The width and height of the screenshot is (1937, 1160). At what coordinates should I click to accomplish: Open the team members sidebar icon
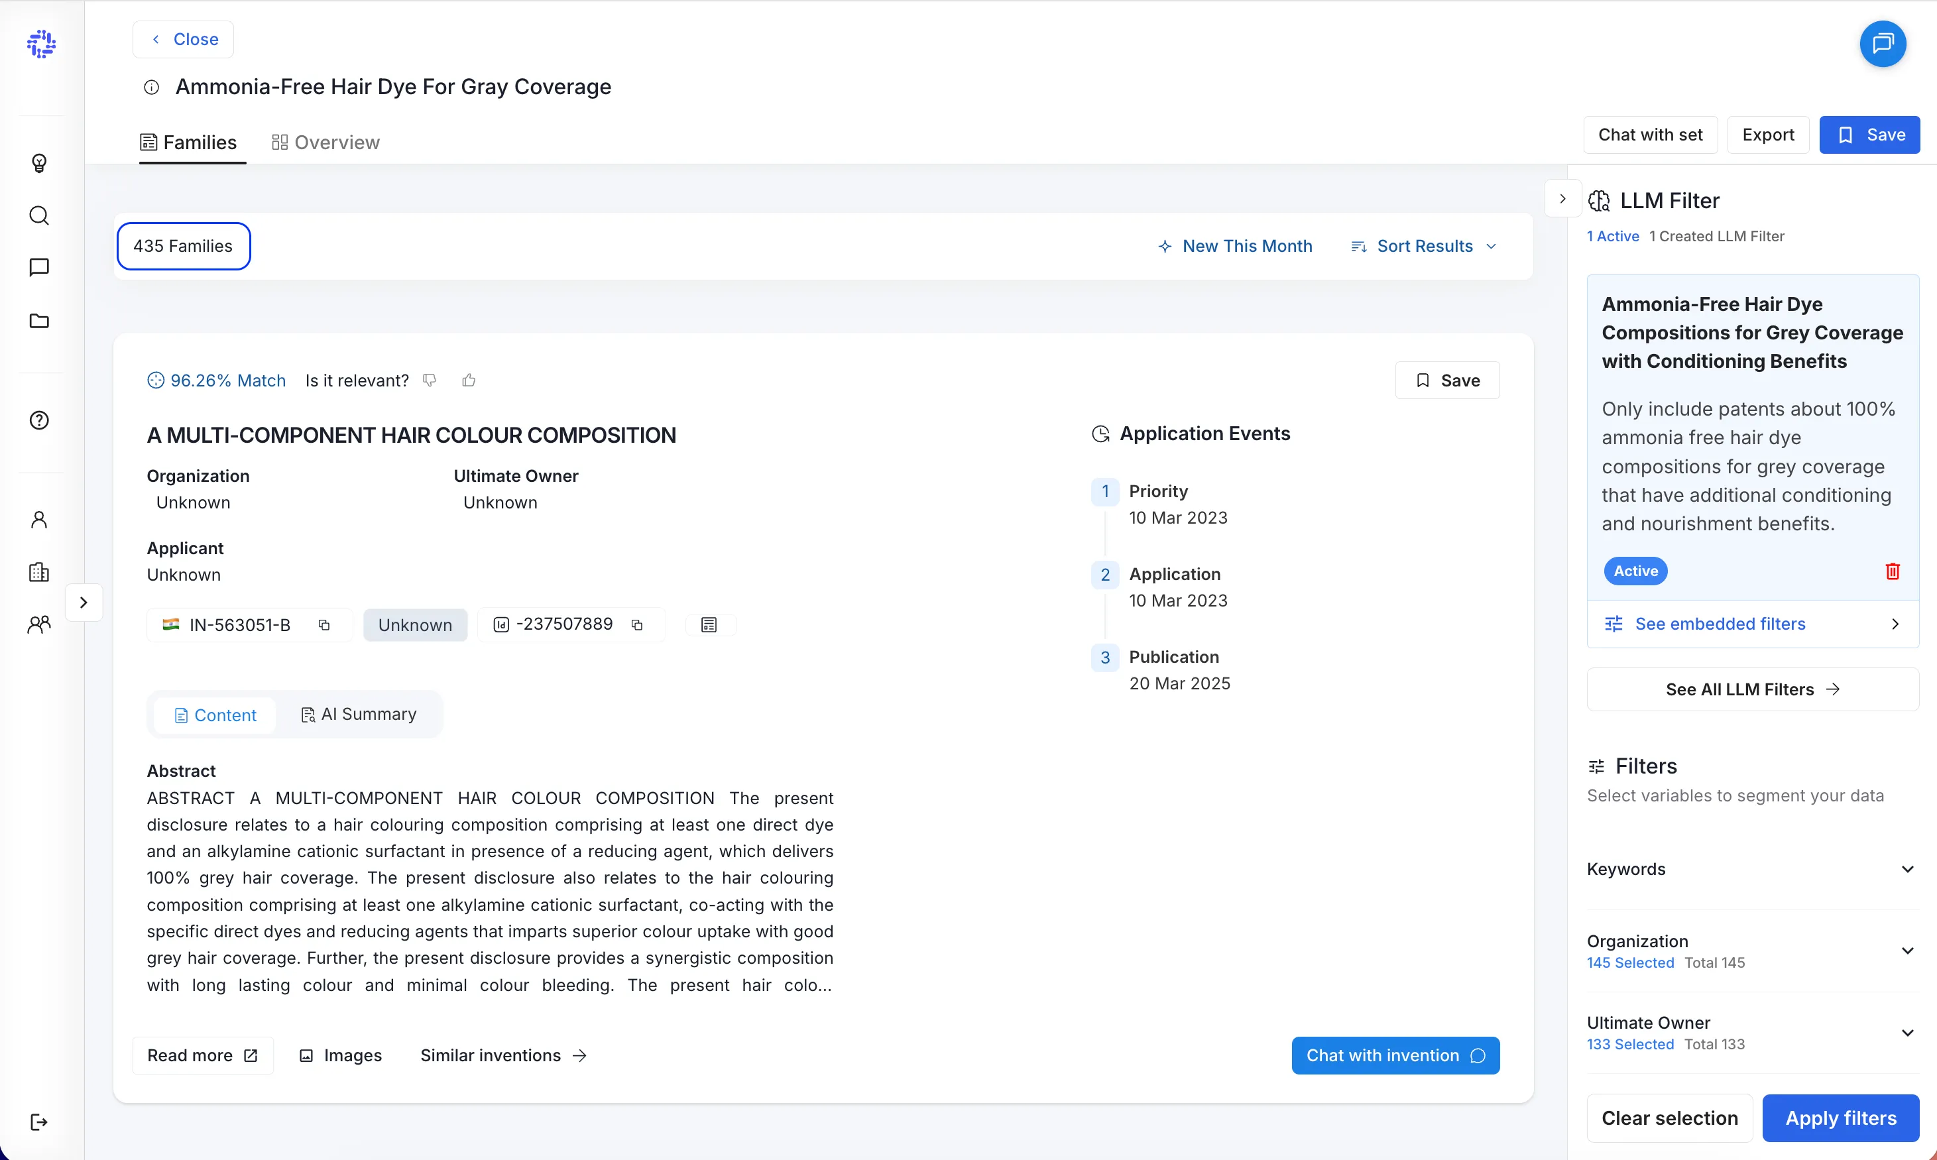[x=39, y=624]
